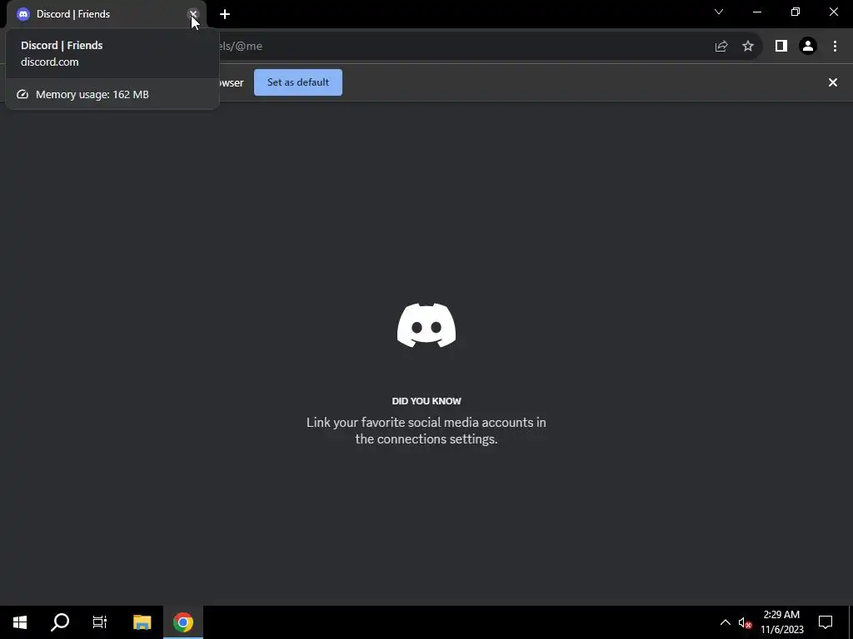Open the notification center icon

coord(826,622)
